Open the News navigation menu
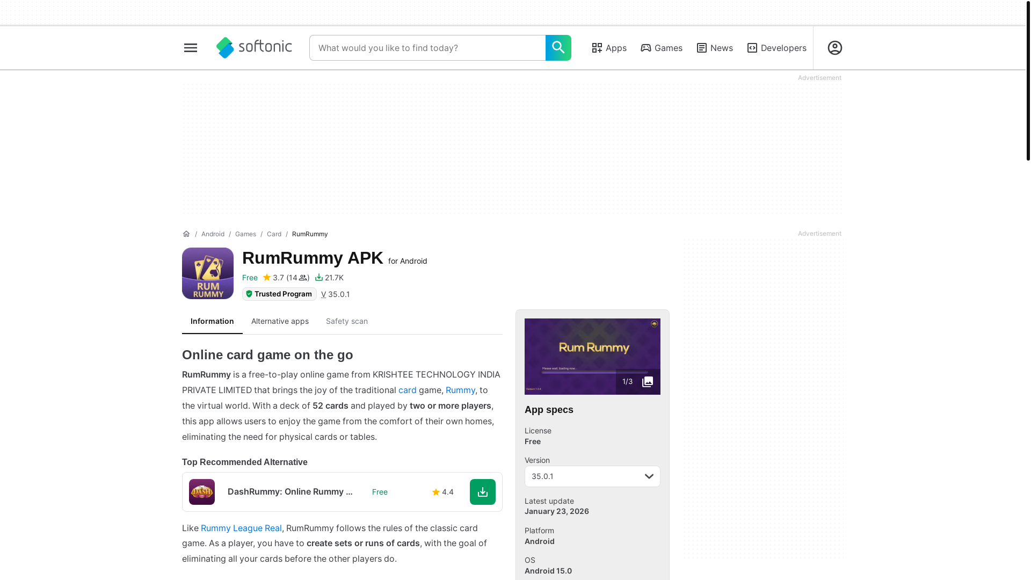The height and width of the screenshot is (580, 1031). (x=715, y=48)
